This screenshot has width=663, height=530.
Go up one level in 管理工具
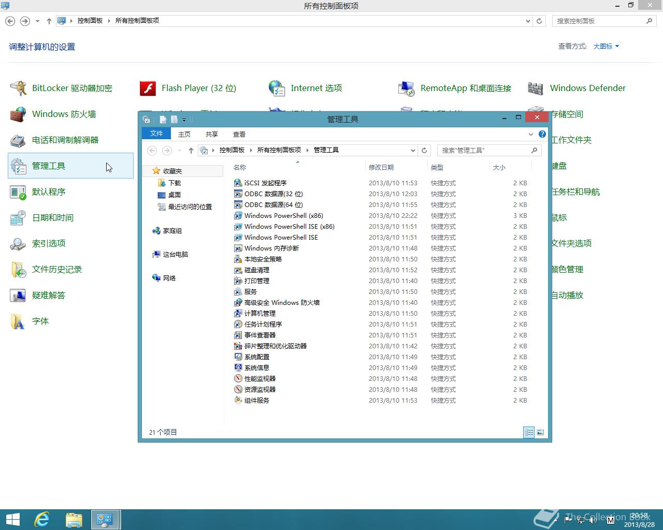tap(191, 151)
